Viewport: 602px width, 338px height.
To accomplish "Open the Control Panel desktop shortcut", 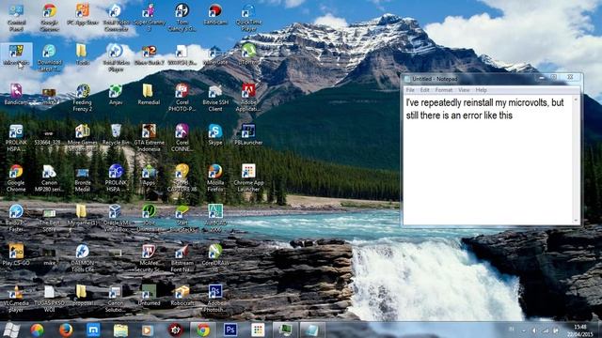I will 16,17.
